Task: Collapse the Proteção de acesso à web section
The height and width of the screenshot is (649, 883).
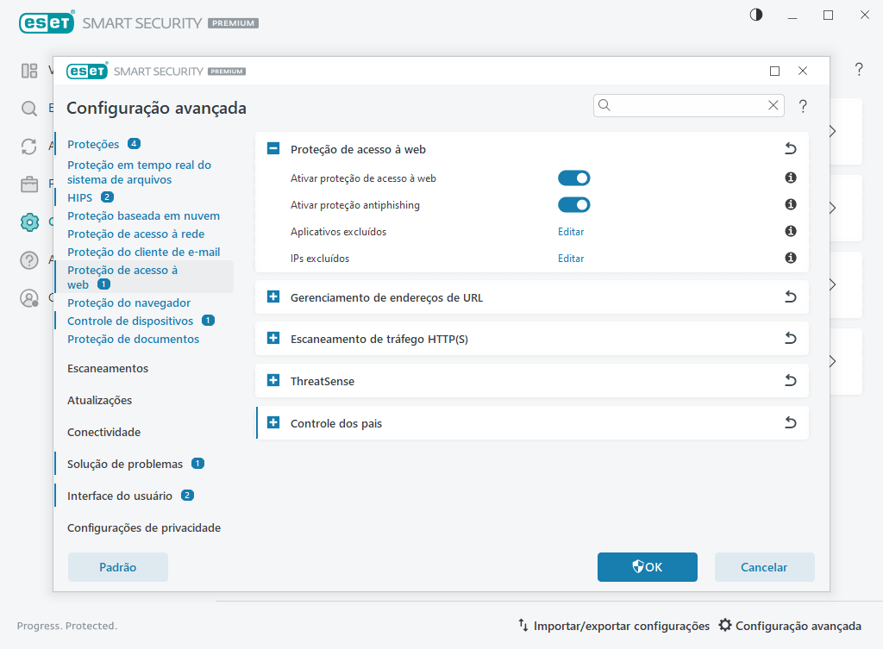Action: pyautogui.click(x=272, y=148)
